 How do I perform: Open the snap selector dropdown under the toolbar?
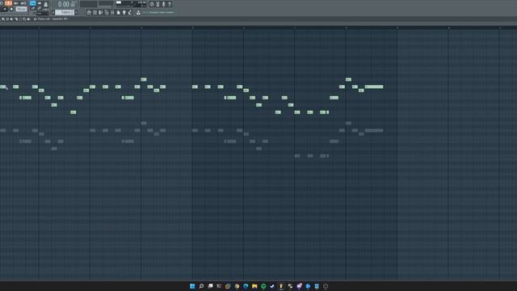pyautogui.click(x=43, y=14)
